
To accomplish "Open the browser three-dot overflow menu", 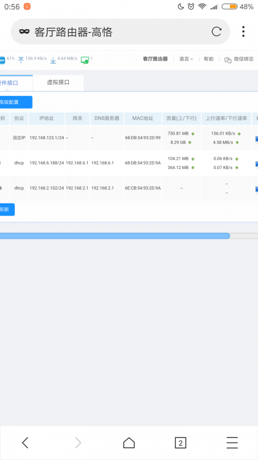I will pyautogui.click(x=243, y=32).
